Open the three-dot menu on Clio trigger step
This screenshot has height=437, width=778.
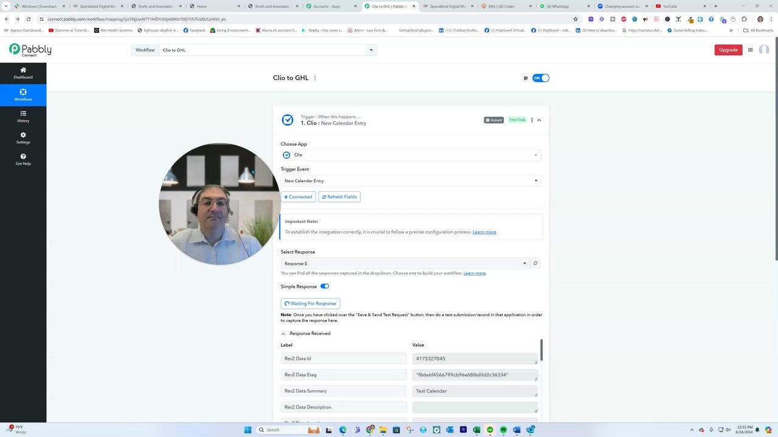pyautogui.click(x=532, y=120)
